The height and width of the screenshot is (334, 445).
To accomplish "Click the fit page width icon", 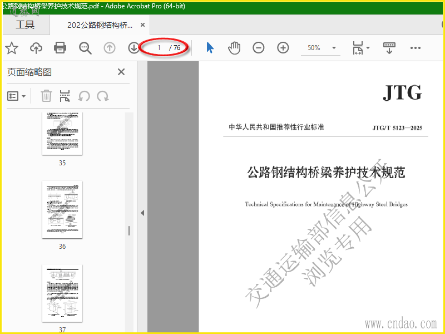I will (358, 48).
